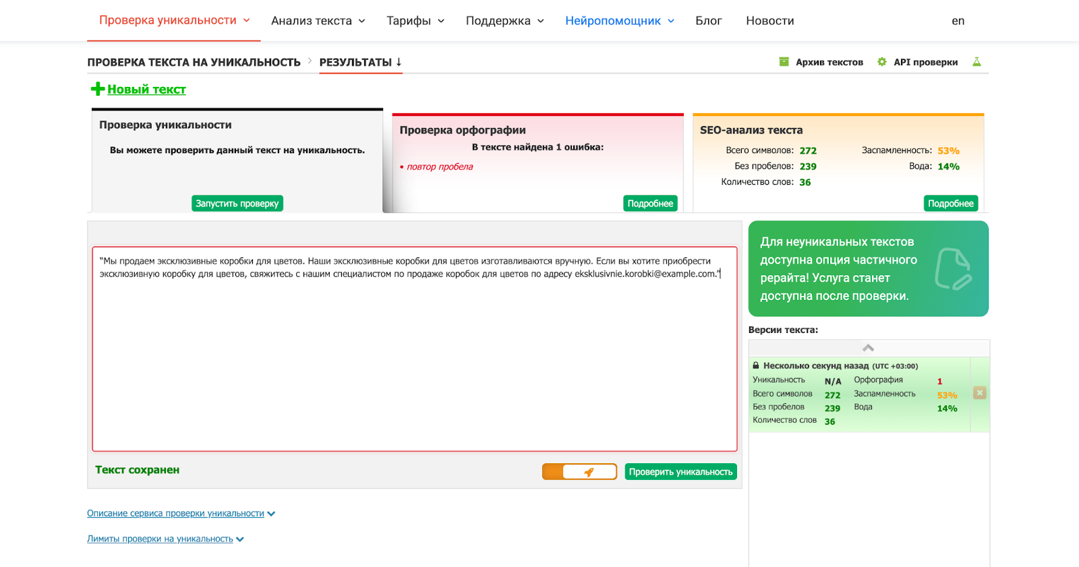Click the Заспамленность 53% value in SEO panel
The width and height of the screenshot is (1079, 567).
point(948,150)
